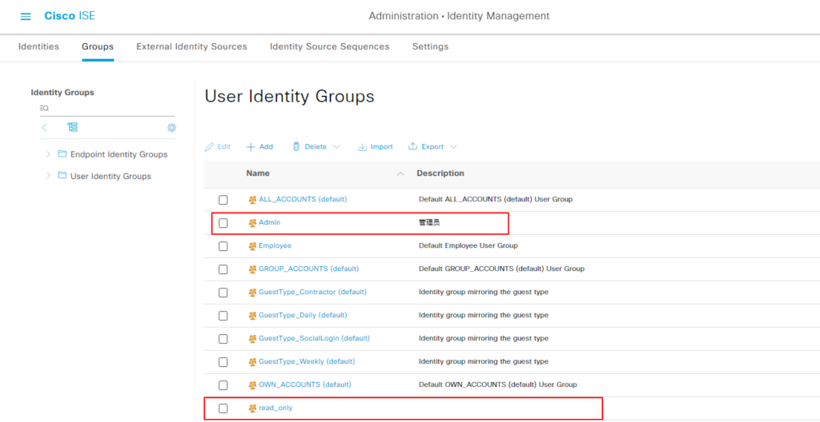Viewport: 820px width, 422px height.
Task: Click the back arrow in Identity Groups panel
Action: pyautogui.click(x=44, y=128)
